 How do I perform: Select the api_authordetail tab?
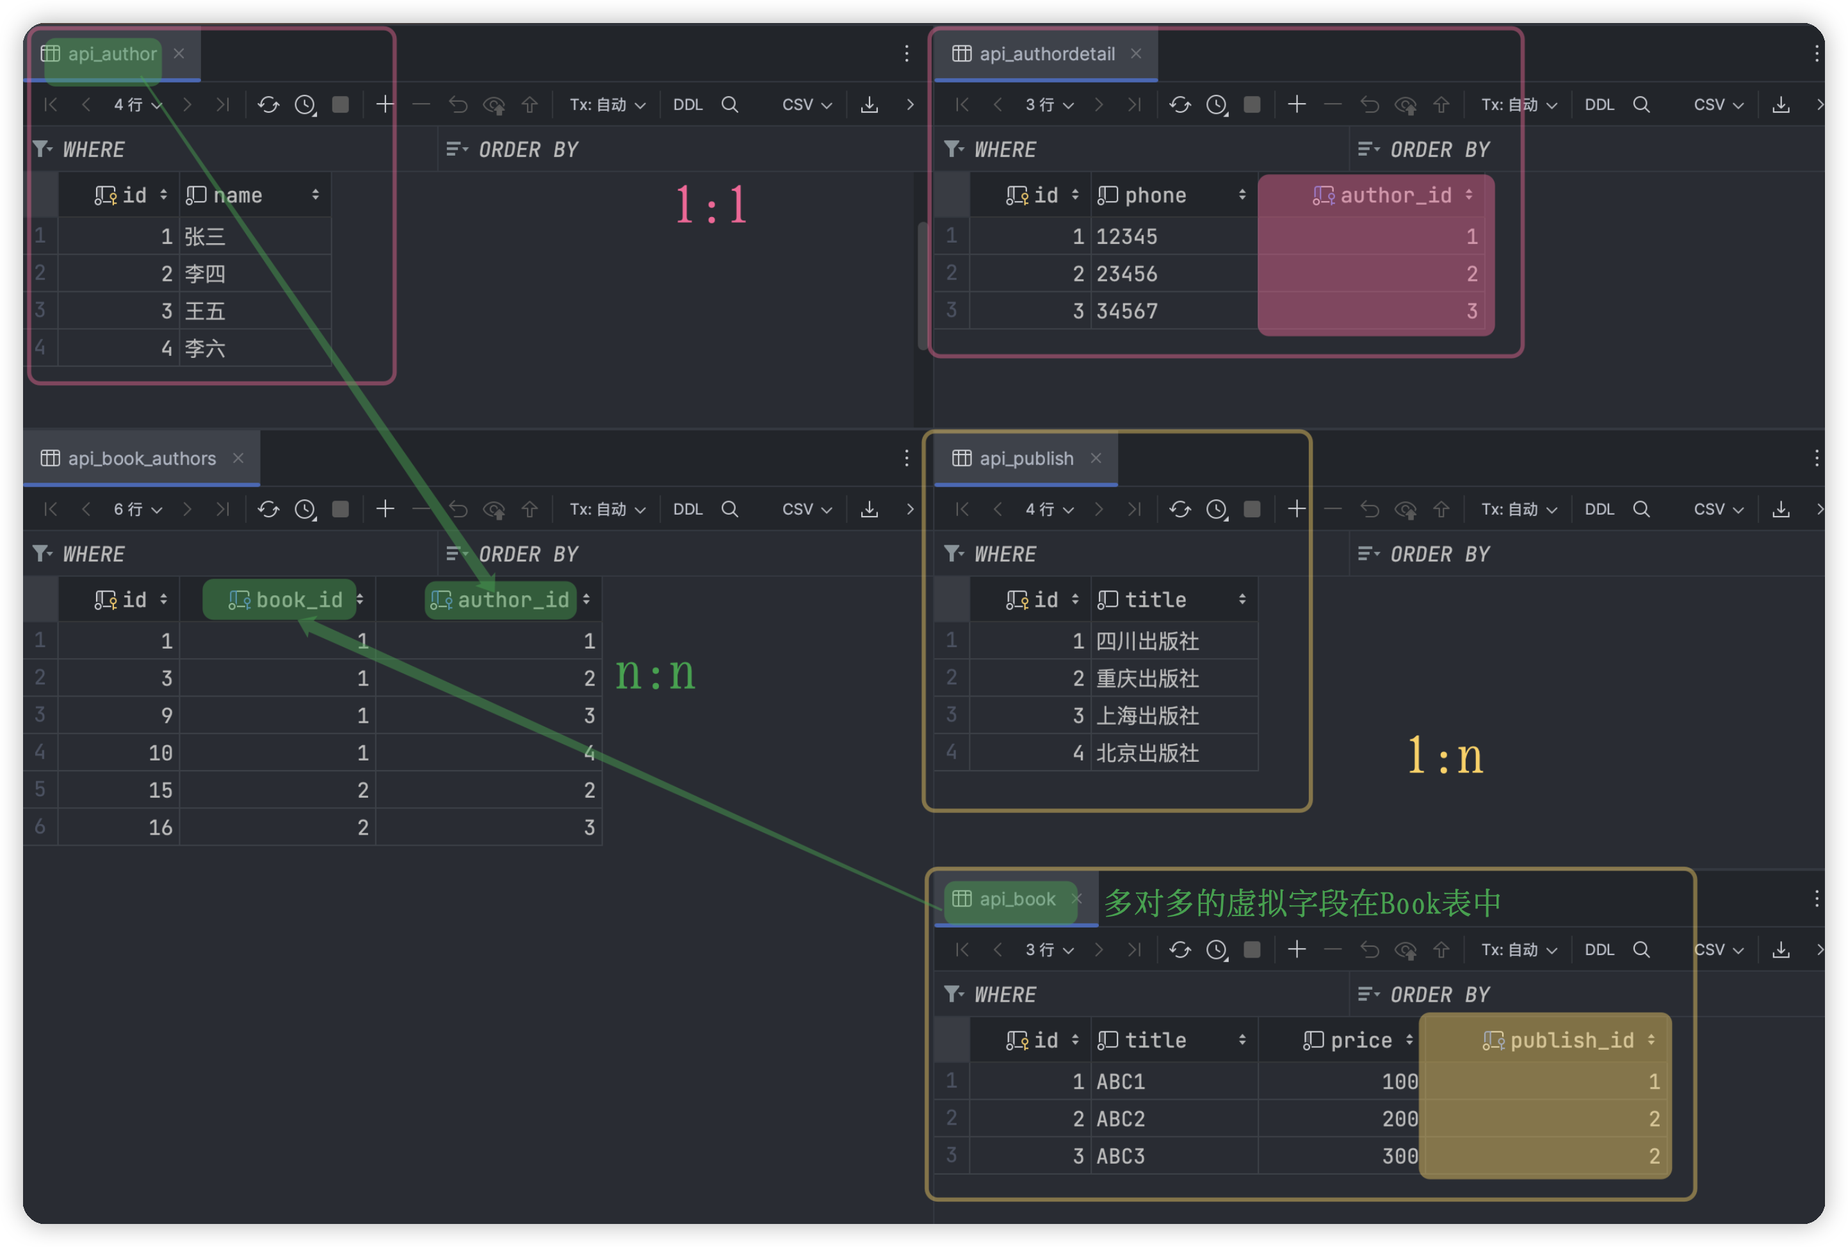coord(1046,54)
